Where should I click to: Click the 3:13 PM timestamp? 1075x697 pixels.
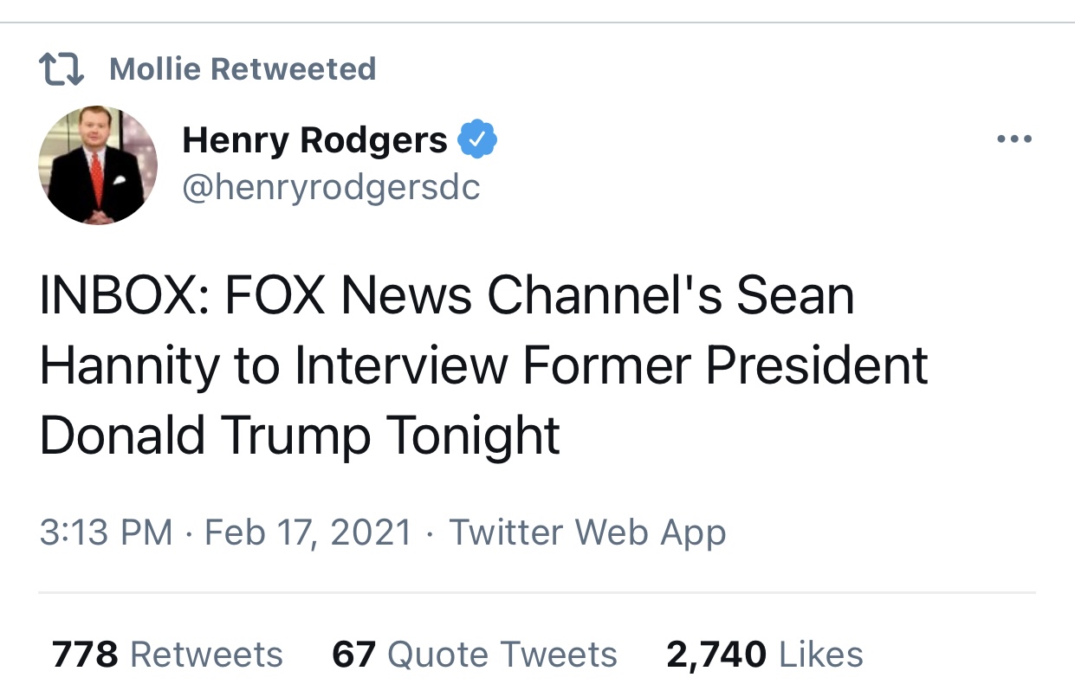click(106, 532)
